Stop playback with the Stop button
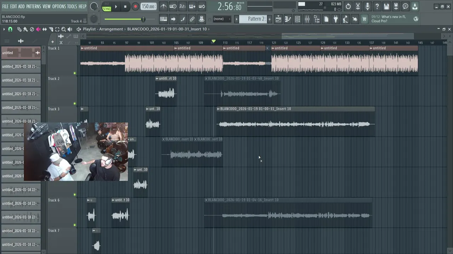The image size is (453, 254). (x=125, y=6)
